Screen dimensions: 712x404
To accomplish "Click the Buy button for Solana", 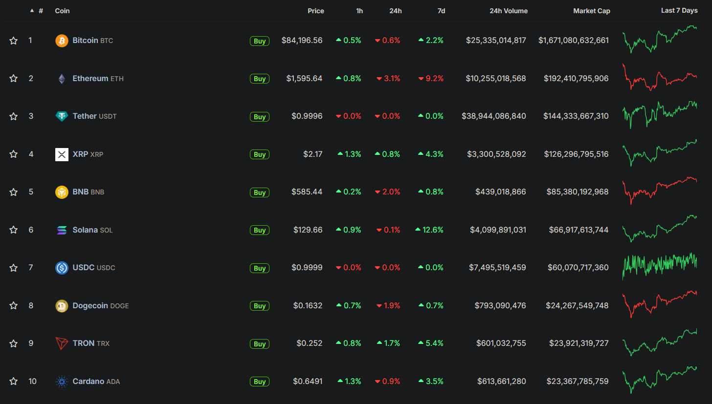I will [260, 230].
